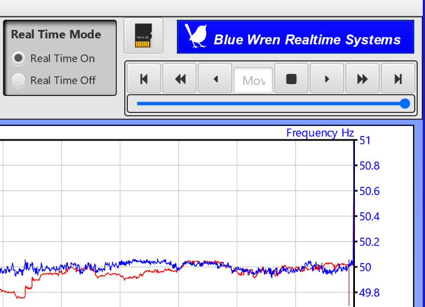
Task: Click the Frequency Hz axis label
Action: 320,133
